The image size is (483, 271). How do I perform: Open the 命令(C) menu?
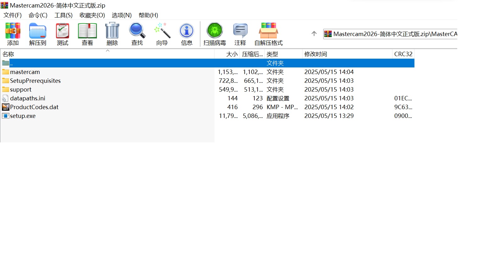37,15
